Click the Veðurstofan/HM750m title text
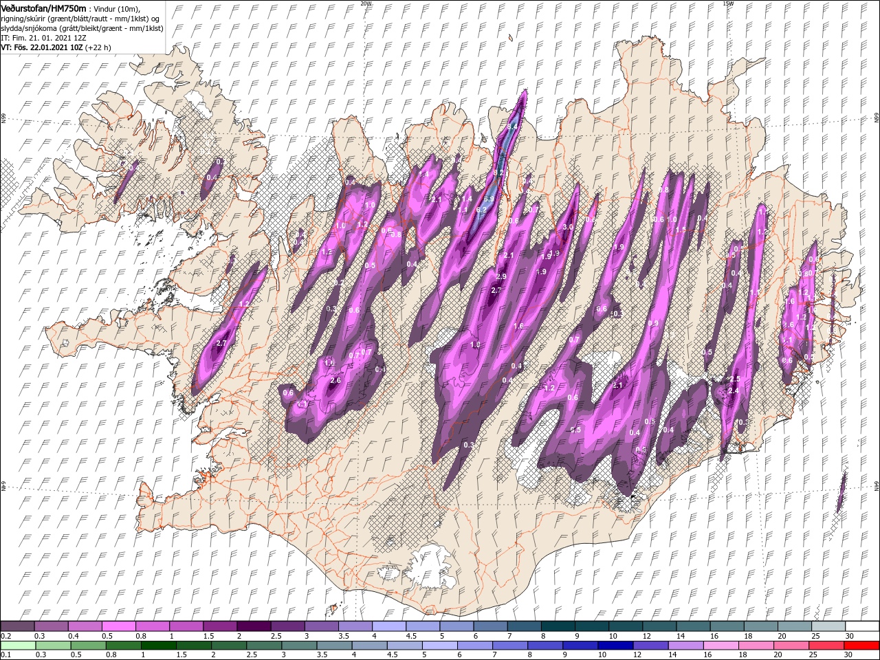Viewport: 880px width, 660px height. coord(43,8)
